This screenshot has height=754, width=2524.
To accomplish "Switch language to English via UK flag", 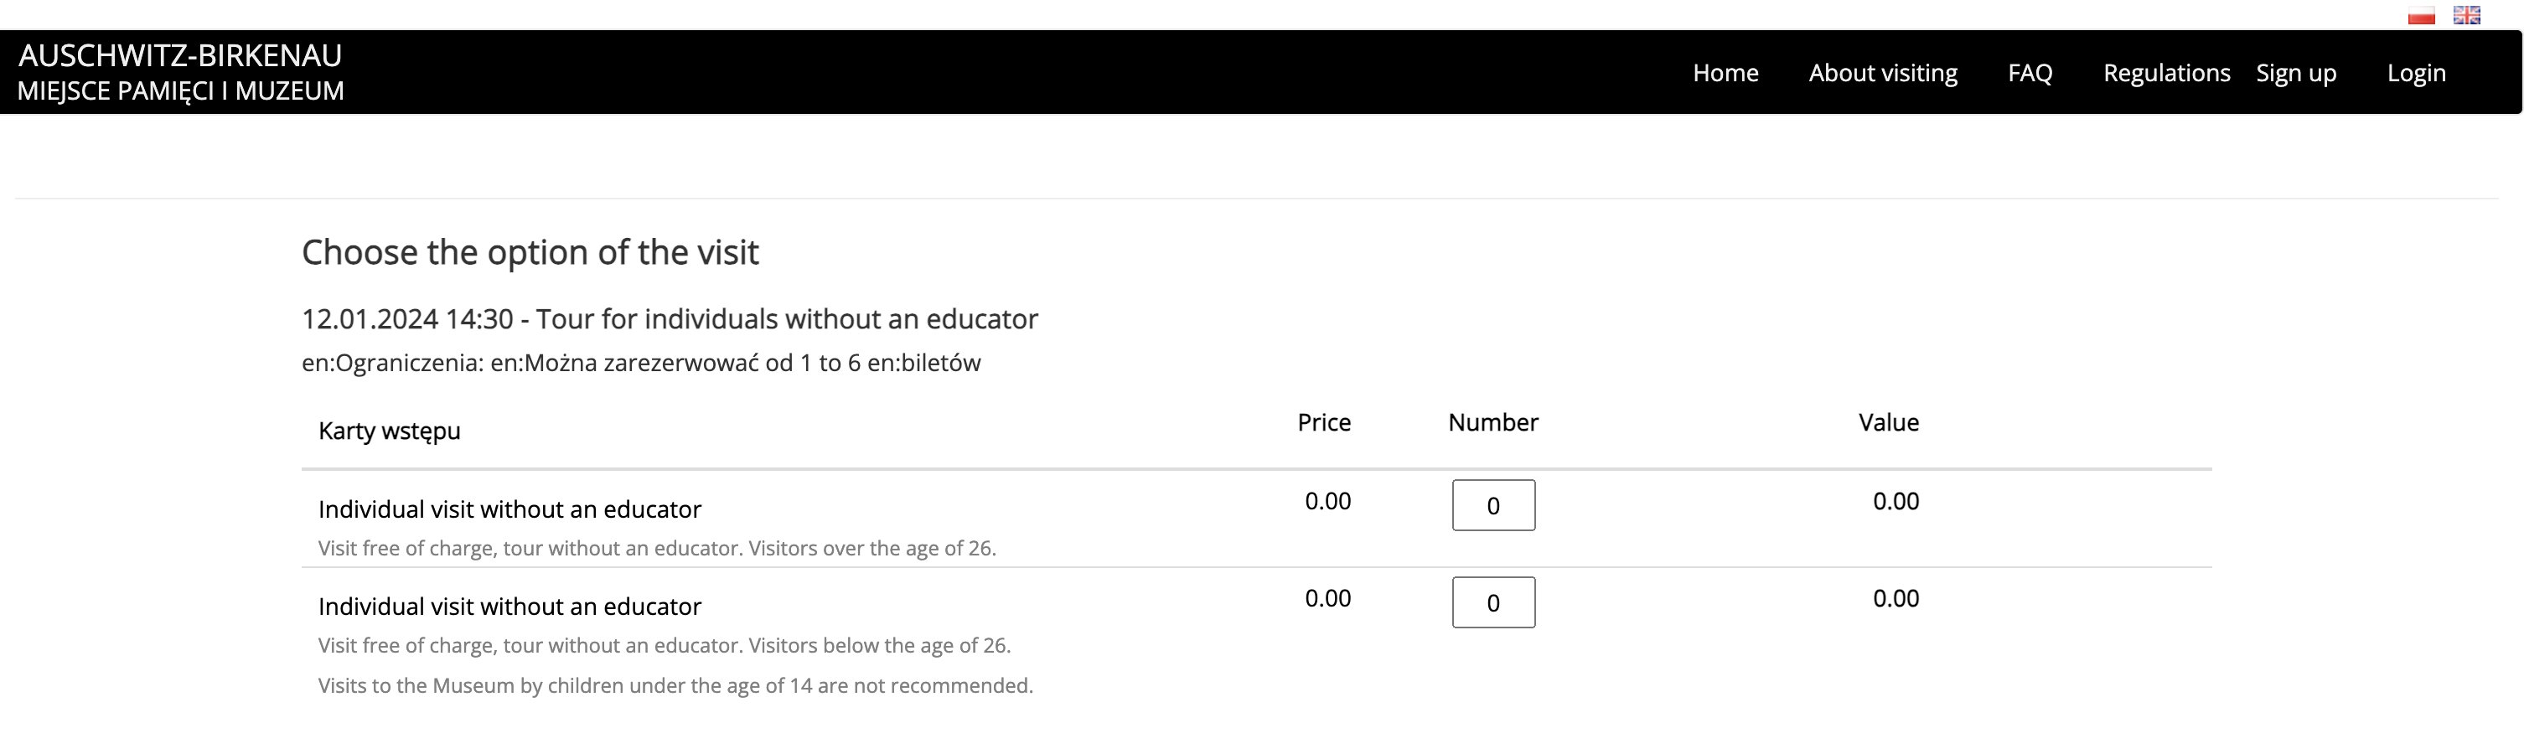I will (x=2466, y=16).
